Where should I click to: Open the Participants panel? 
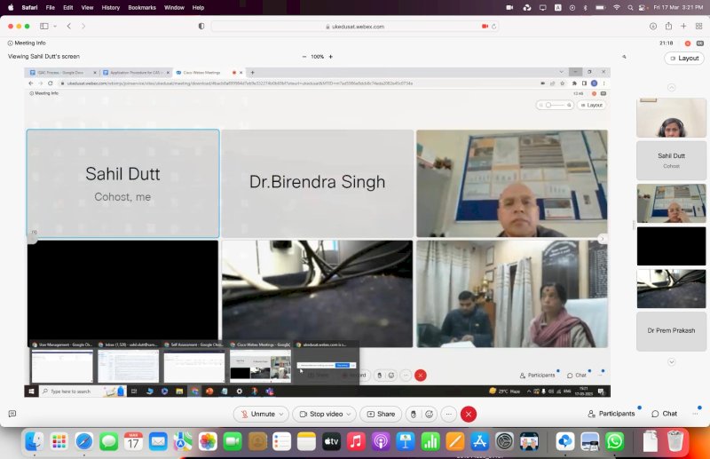(x=611, y=414)
